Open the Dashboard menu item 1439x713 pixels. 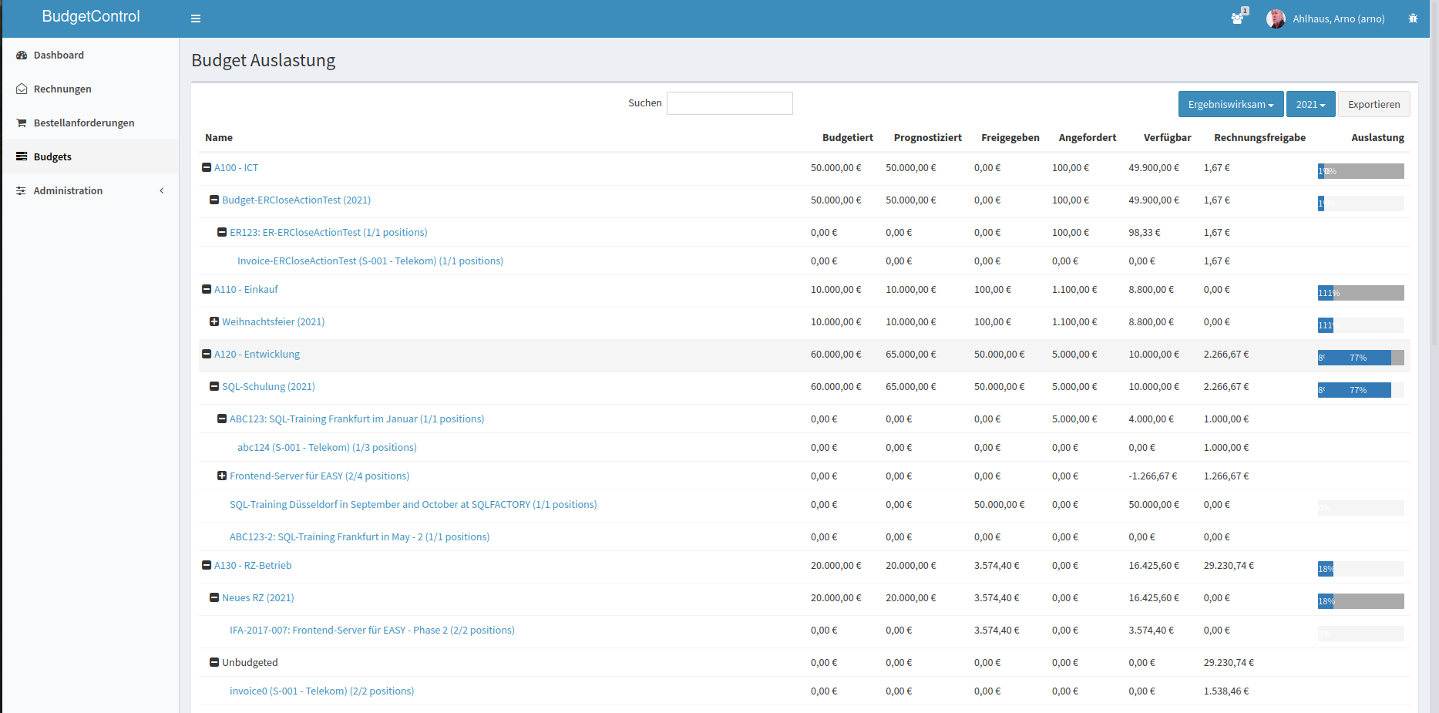point(90,55)
